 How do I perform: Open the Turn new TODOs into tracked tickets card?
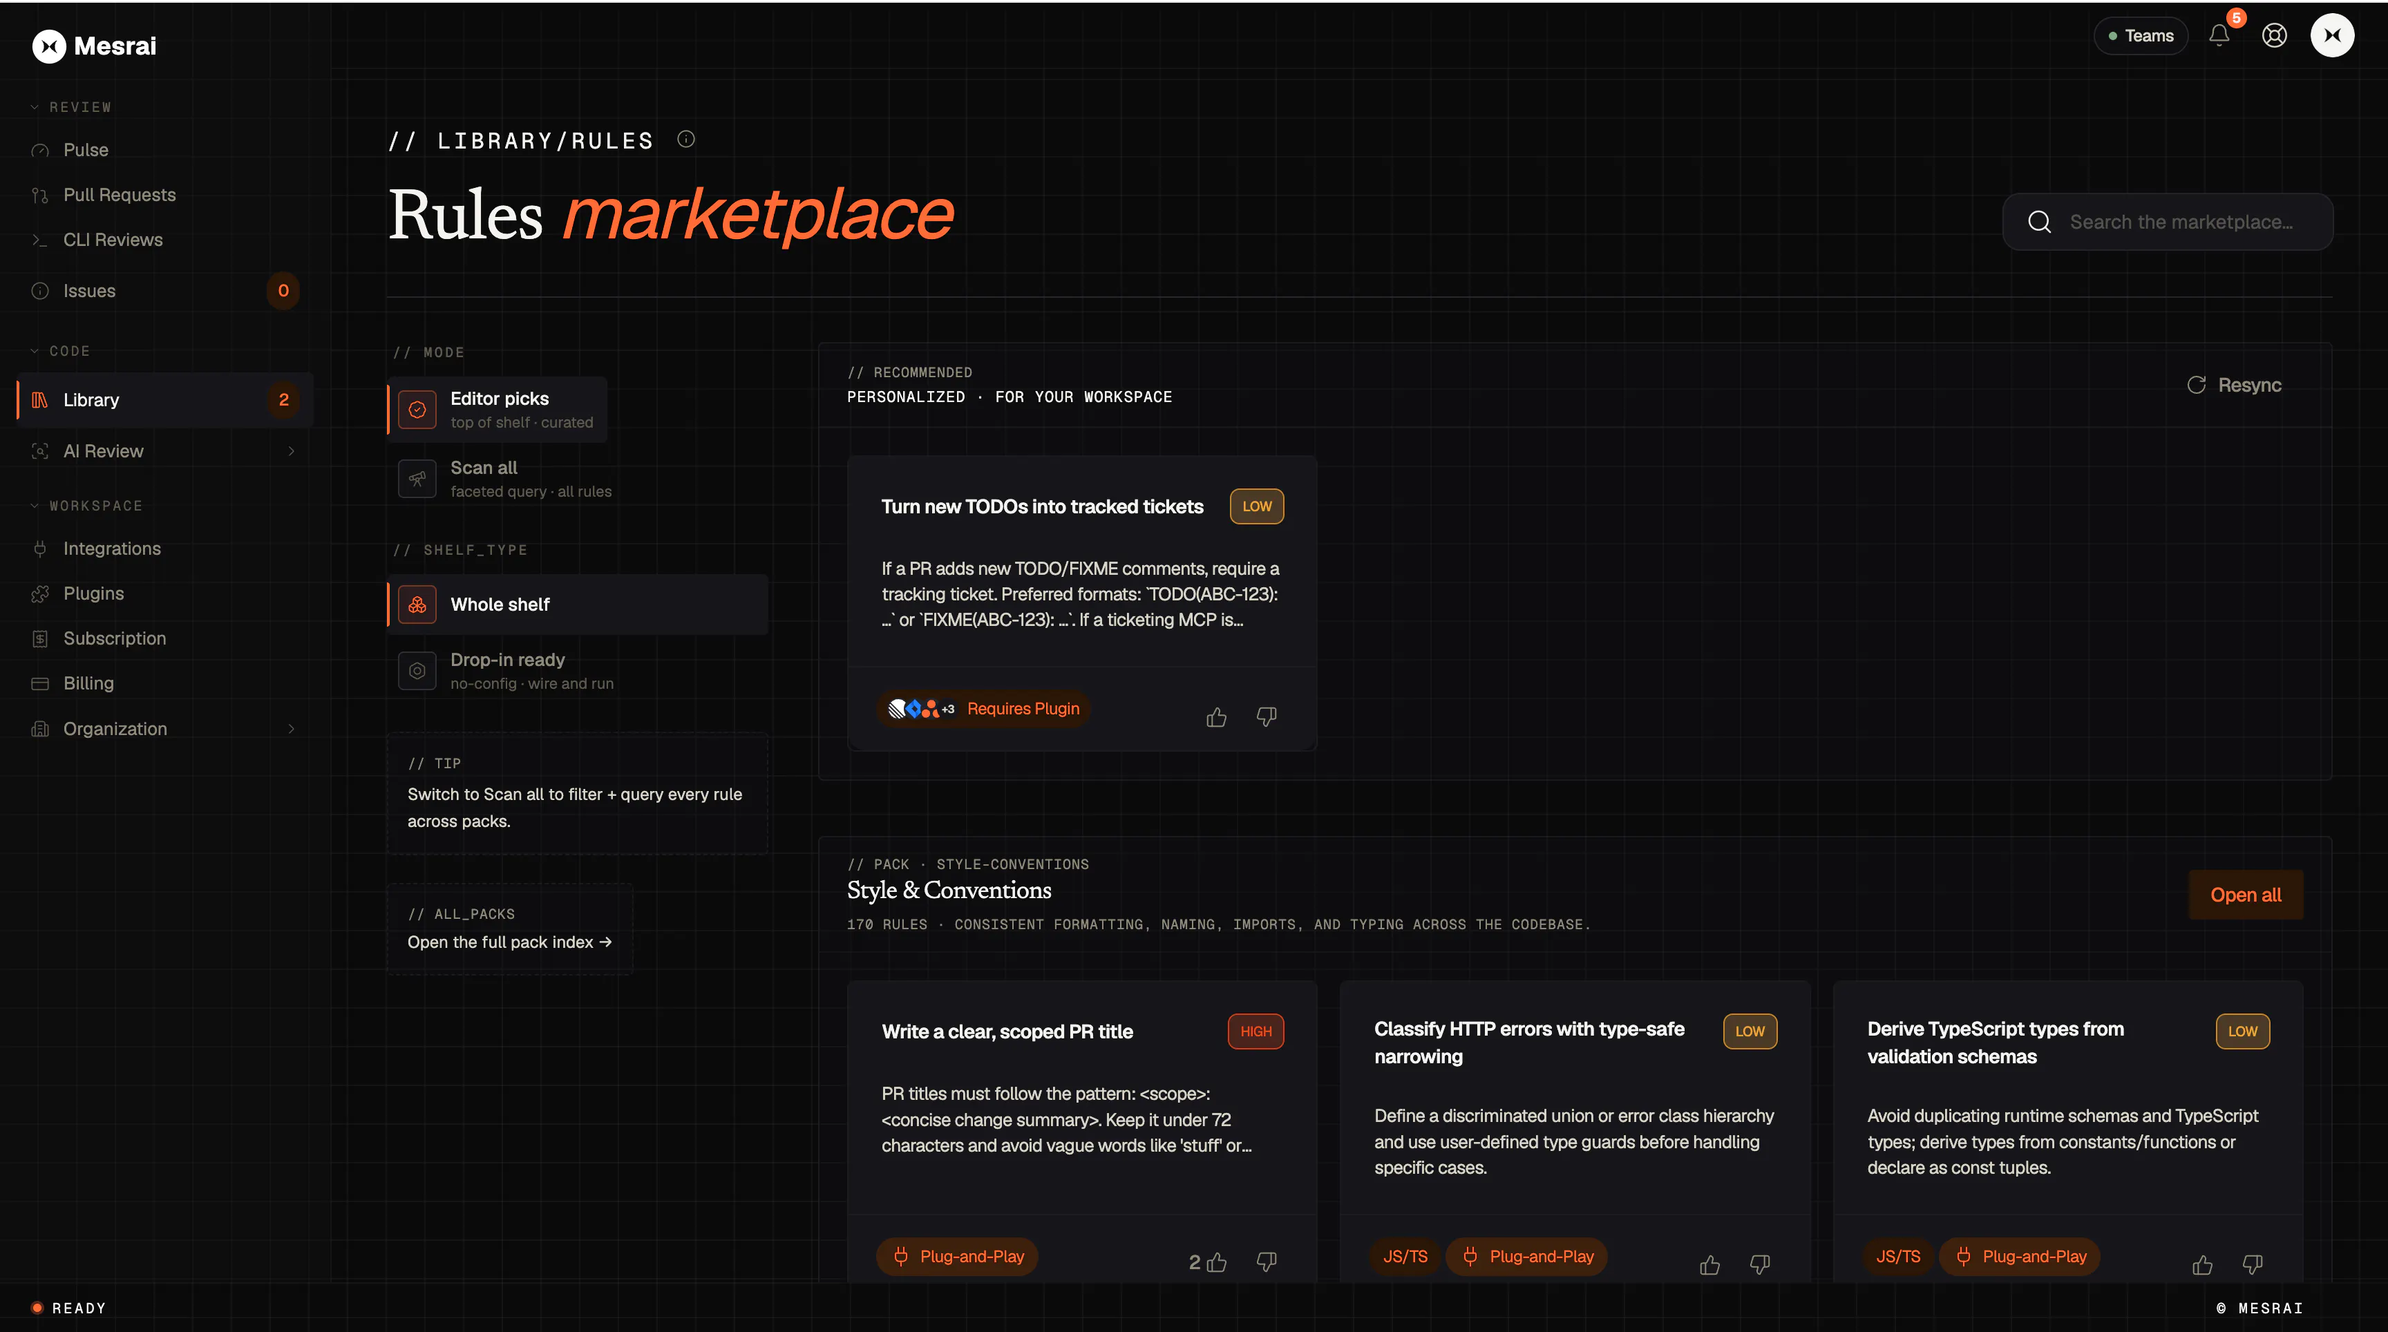tap(1082, 602)
